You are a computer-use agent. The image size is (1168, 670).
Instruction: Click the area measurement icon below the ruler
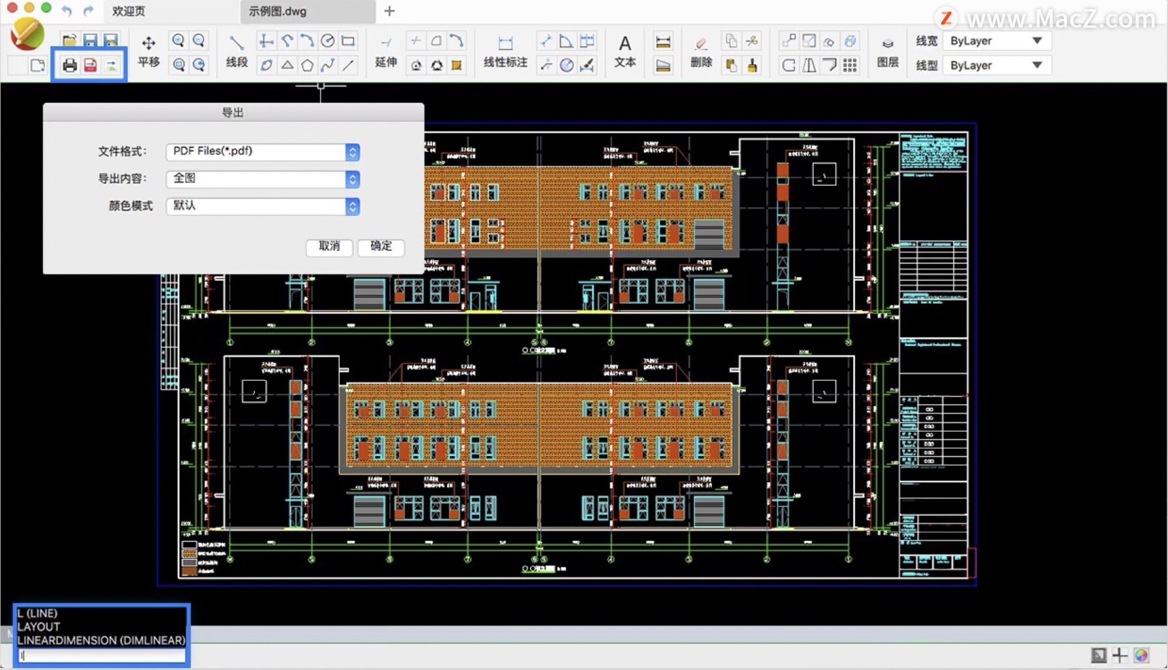click(x=663, y=65)
